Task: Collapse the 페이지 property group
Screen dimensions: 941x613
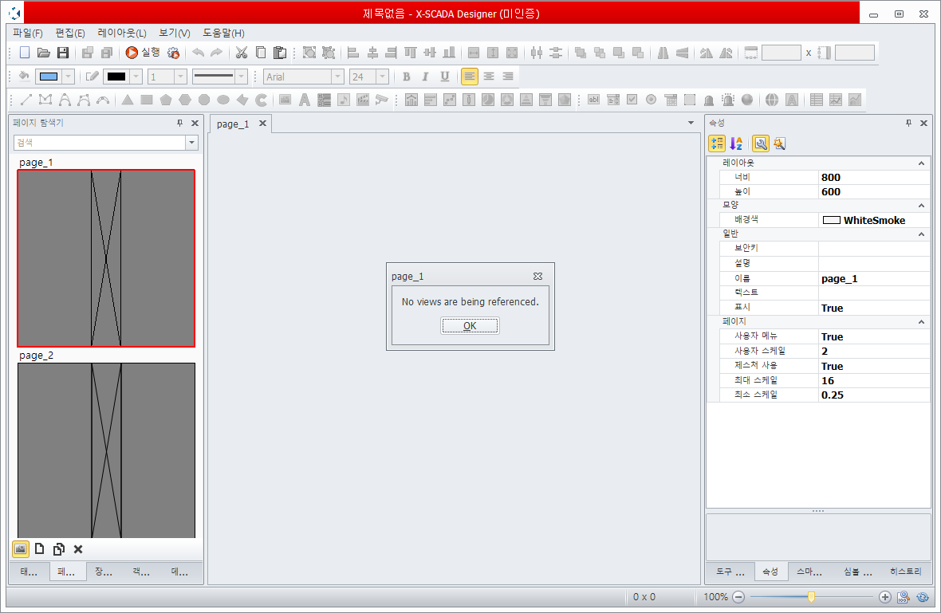Action: [x=921, y=322]
